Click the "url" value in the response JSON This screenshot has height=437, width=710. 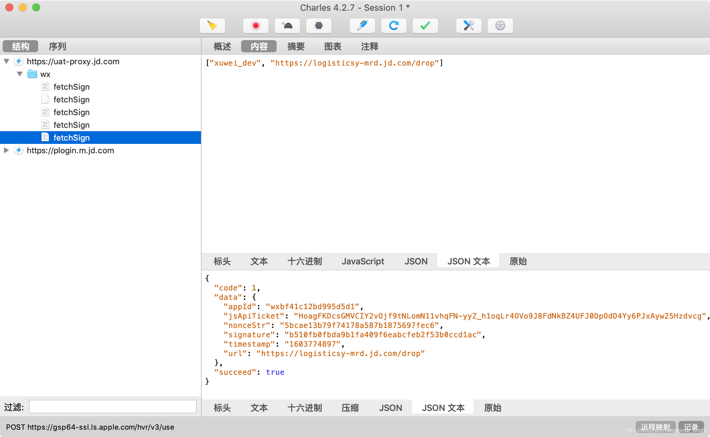(341, 353)
